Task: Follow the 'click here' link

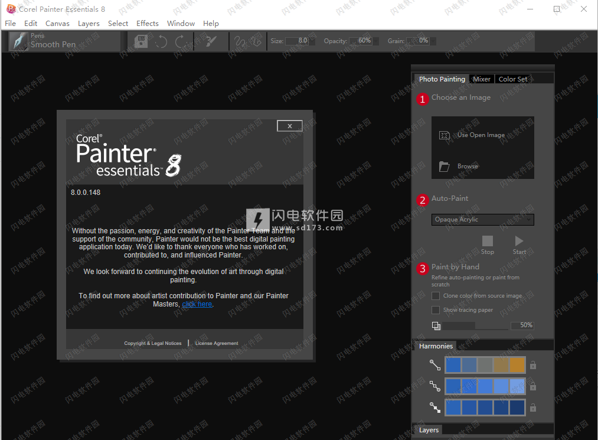Action: 197,304
